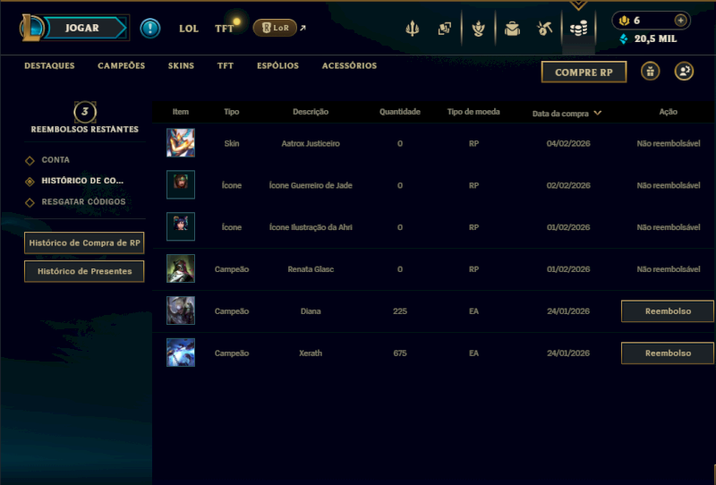
Task: Click the COMPRE RP button
Action: pos(584,72)
